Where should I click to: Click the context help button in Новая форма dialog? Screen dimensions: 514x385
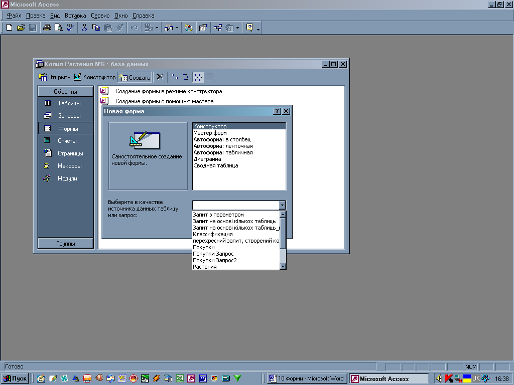click(x=277, y=111)
